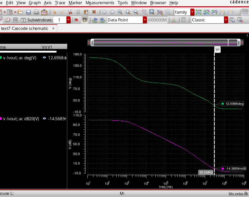This screenshot has height=197, width=249.
Task: Open the Browser menu
Action: 158,3
